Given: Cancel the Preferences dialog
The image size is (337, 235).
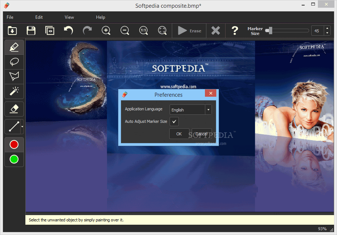Looking at the screenshot, I should pyautogui.click(x=202, y=134).
